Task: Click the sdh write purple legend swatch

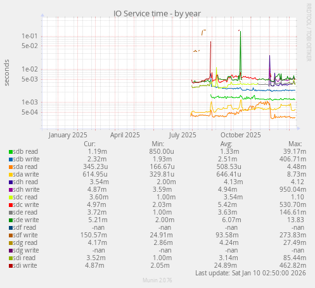Action: click(x=11, y=190)
